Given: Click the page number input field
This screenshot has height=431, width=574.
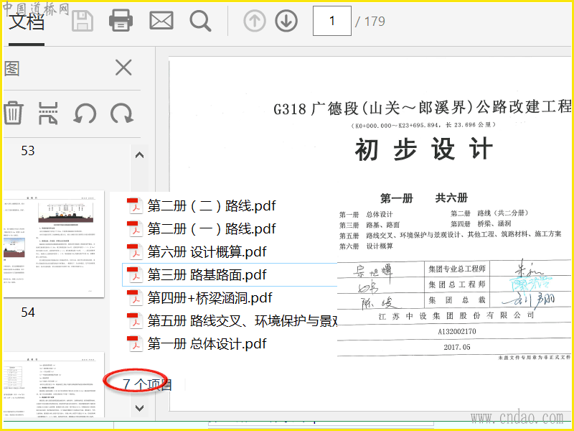Looking at the screenshot, I should (332, 21).
